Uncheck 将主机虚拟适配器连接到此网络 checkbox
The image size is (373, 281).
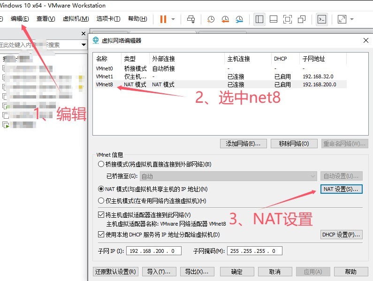tap(101, 214)
